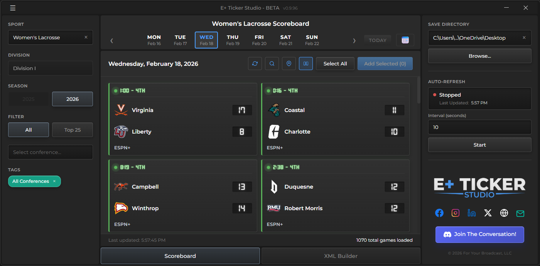
Task: Click the Robert Morris team logo
Action: [x=274, y=208]
